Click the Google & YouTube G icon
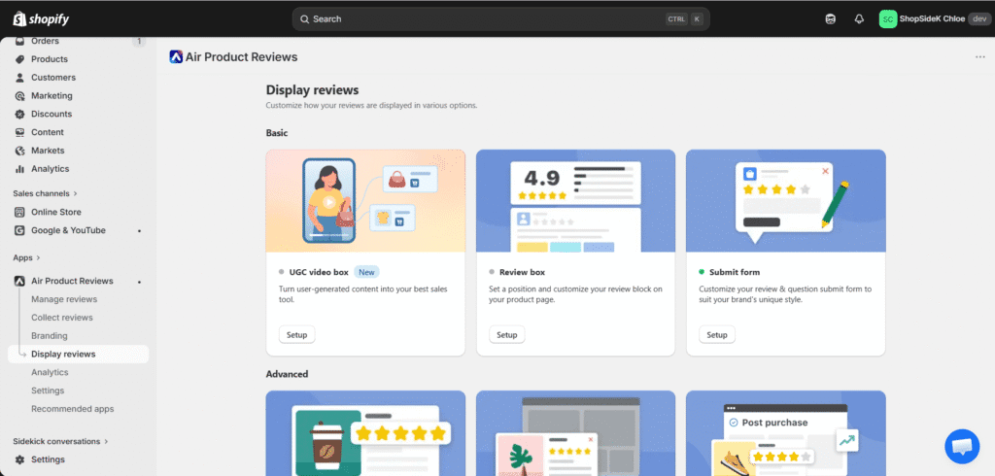The height and width of the screenshot is (476, 995). click(x=19, y=230)
